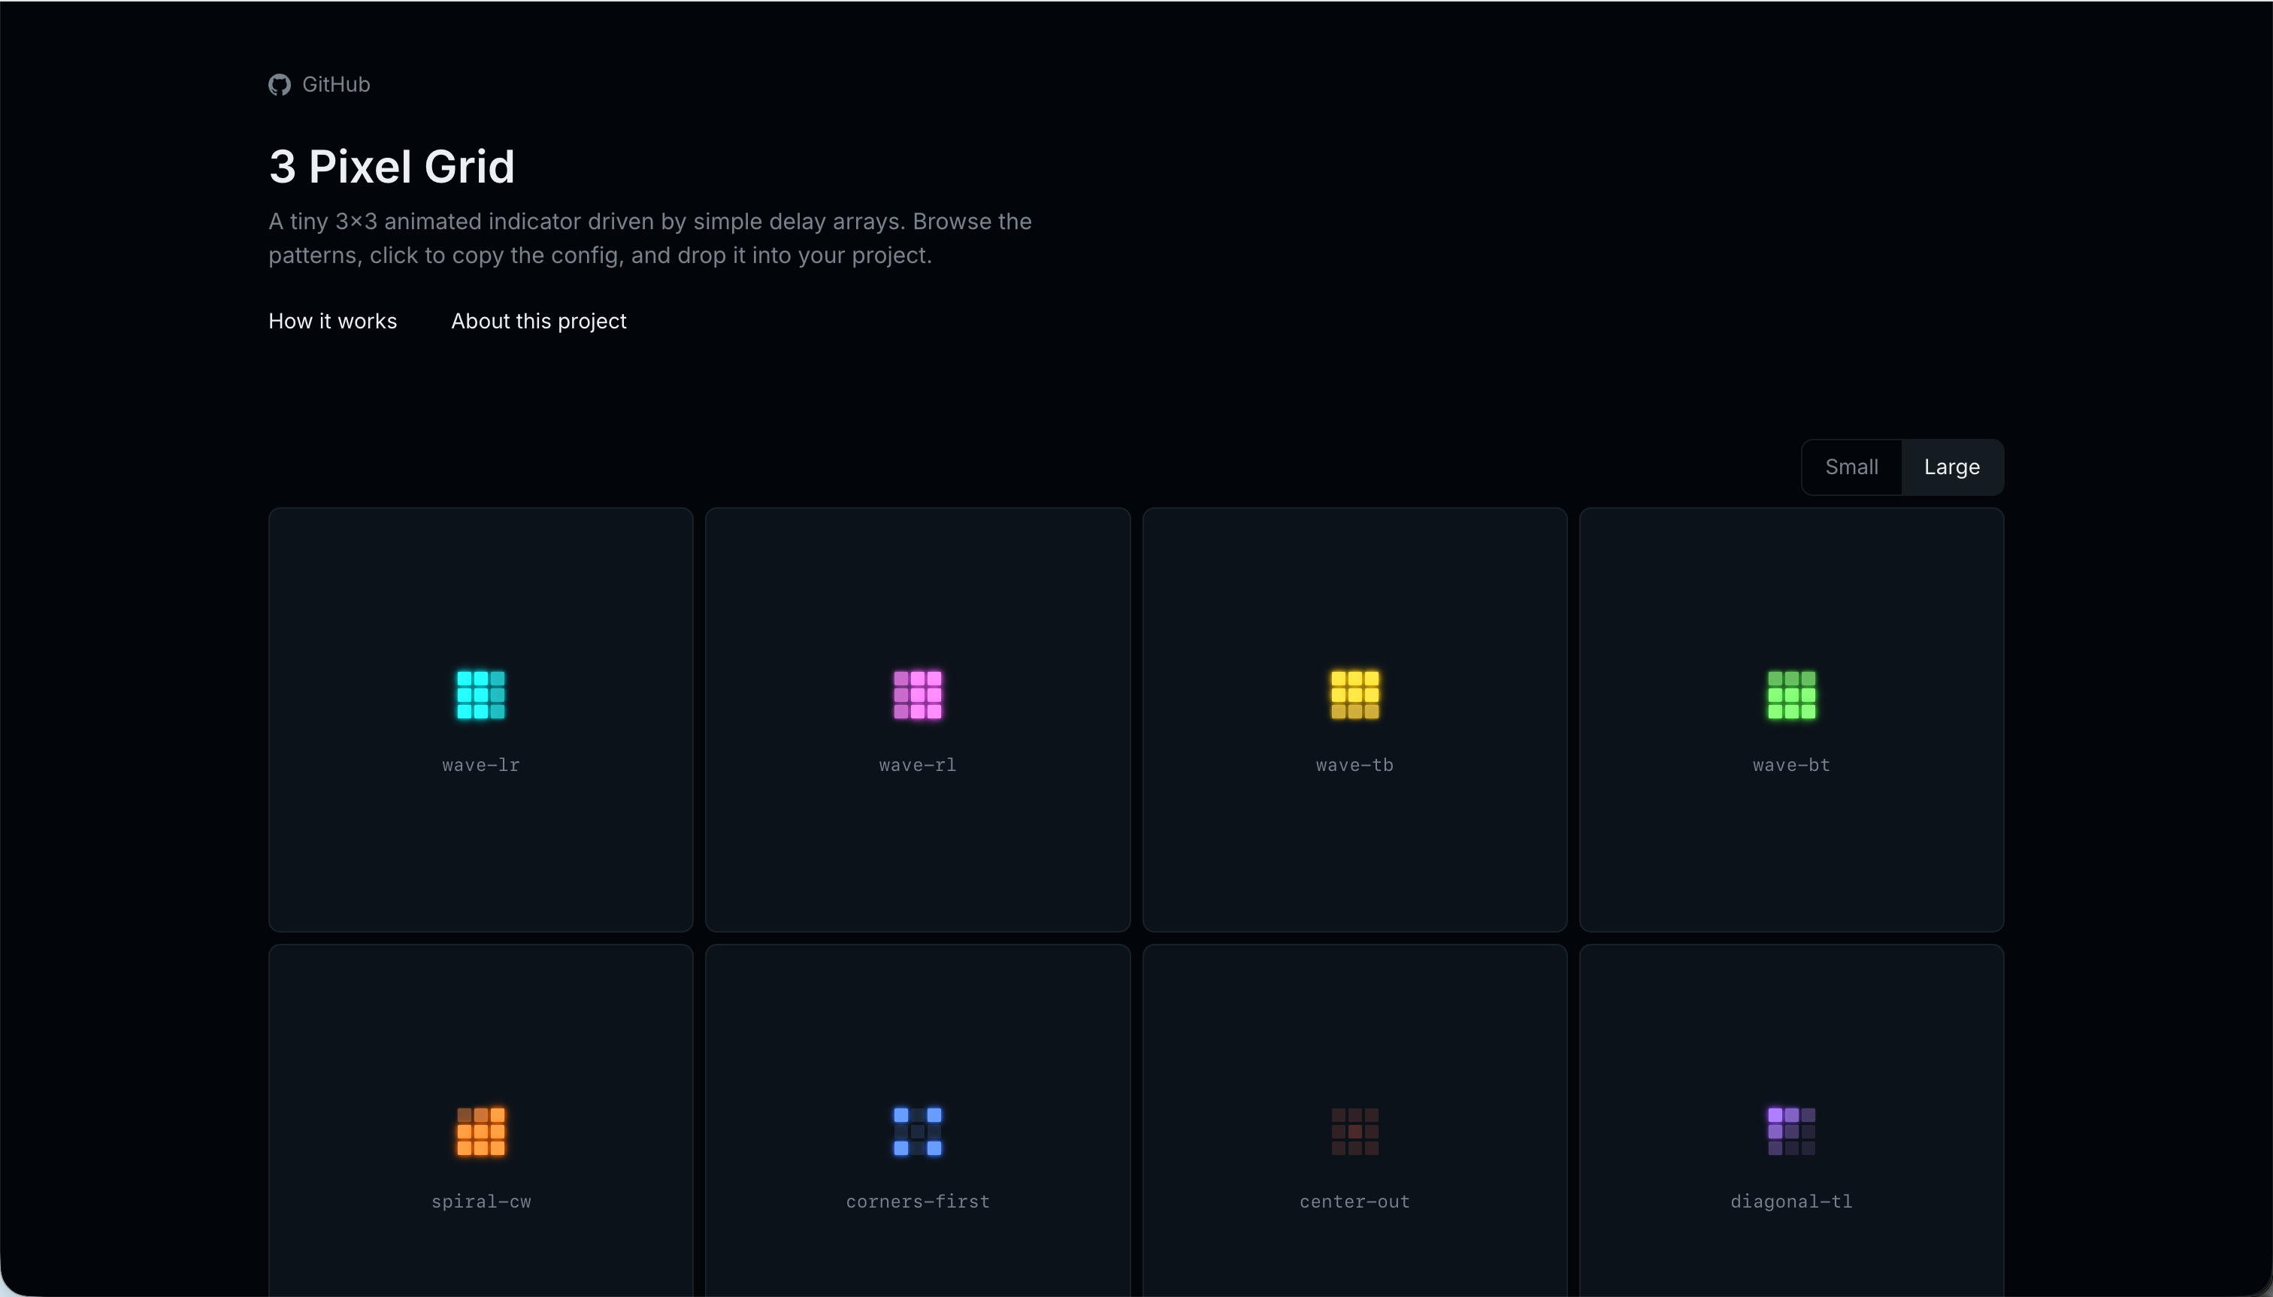
Task: Open the How it works section
Action: [x=332, y=321]
